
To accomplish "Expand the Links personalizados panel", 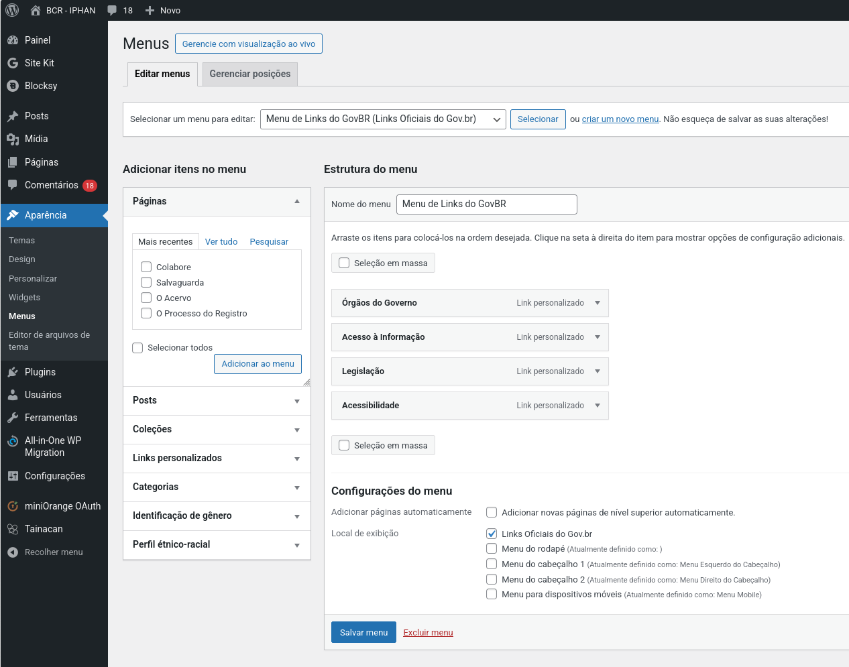I will tap(217, 459).
